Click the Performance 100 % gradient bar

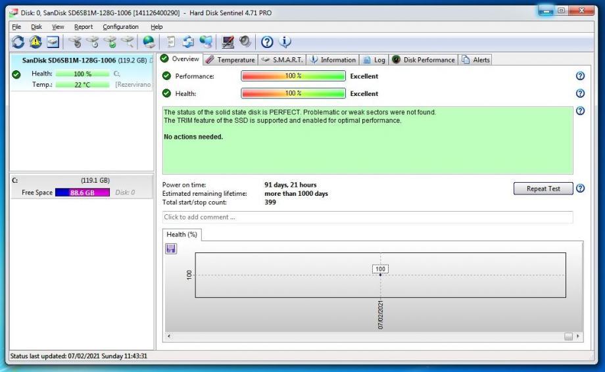[x=293, y=76]
